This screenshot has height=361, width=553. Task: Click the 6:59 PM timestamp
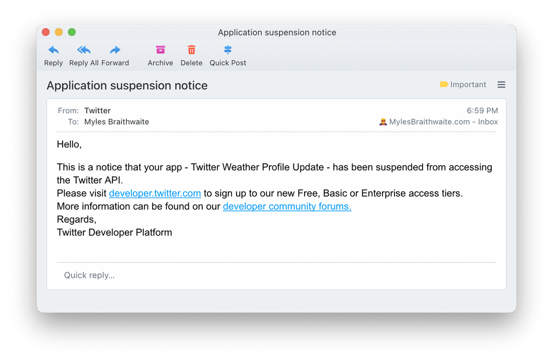click(482, 111)
